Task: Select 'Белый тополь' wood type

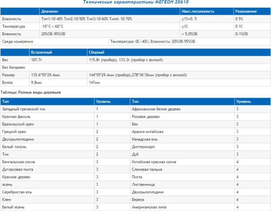Action: pos(14,147)
